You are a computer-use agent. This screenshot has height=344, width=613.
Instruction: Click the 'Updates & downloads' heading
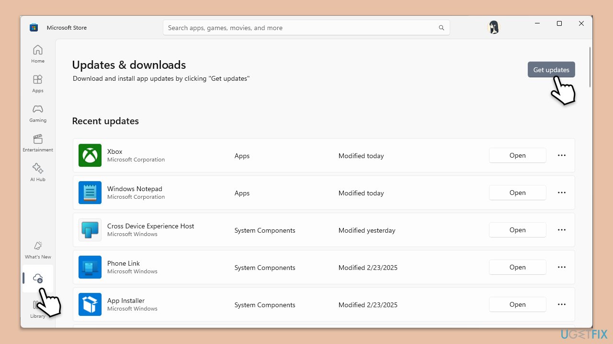pyautogui.click(x=129, y=65)
